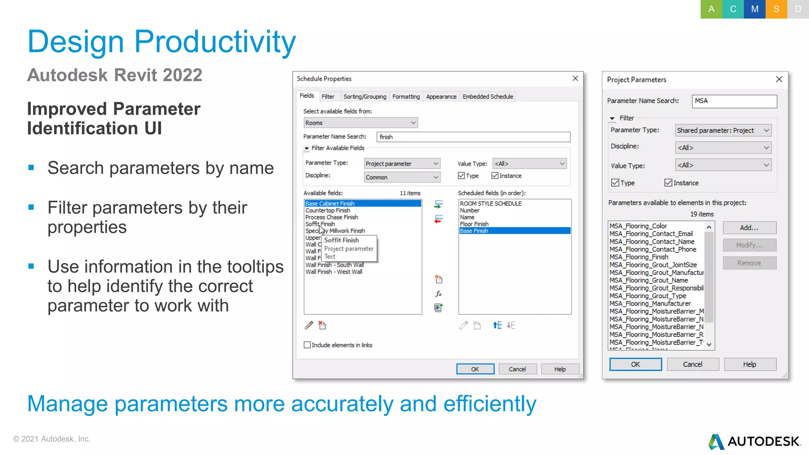Click the Combine parameters icon with the green plus
The height and width of the screenshot is (455, 809).
438,308
